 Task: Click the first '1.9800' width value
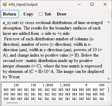point(48,85)
